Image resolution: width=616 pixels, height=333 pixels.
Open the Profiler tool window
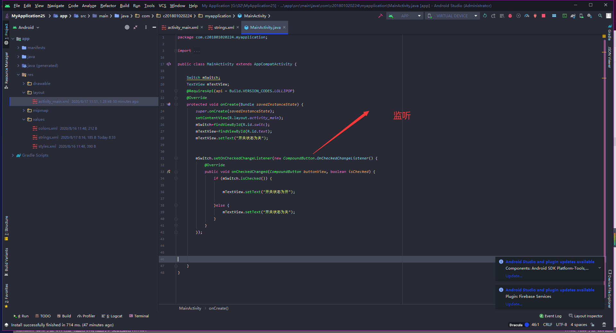[x=86, y=316]
